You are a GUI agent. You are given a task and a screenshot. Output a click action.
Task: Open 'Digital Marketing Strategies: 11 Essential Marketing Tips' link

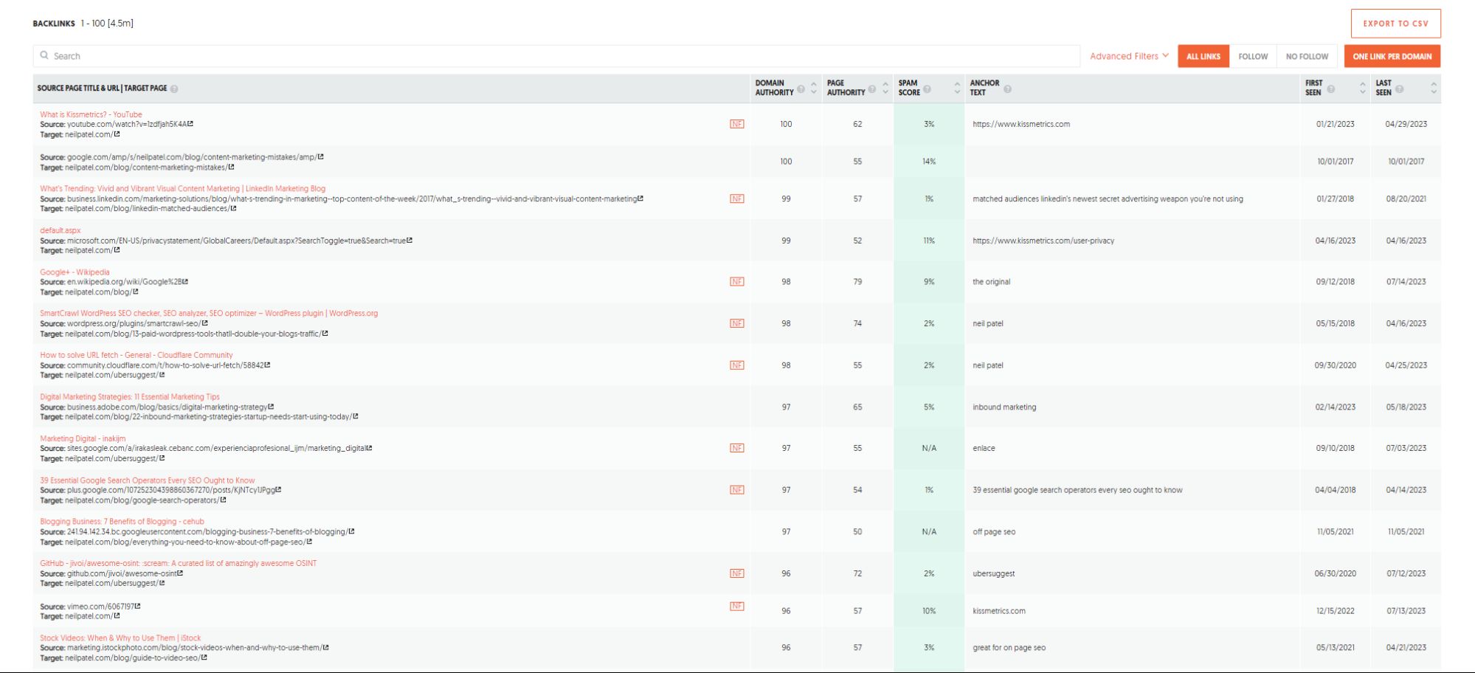pos(130,397)
